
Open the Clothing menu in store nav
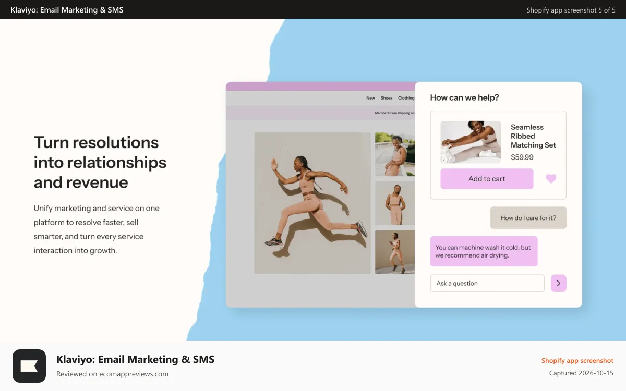coord(406,98)
